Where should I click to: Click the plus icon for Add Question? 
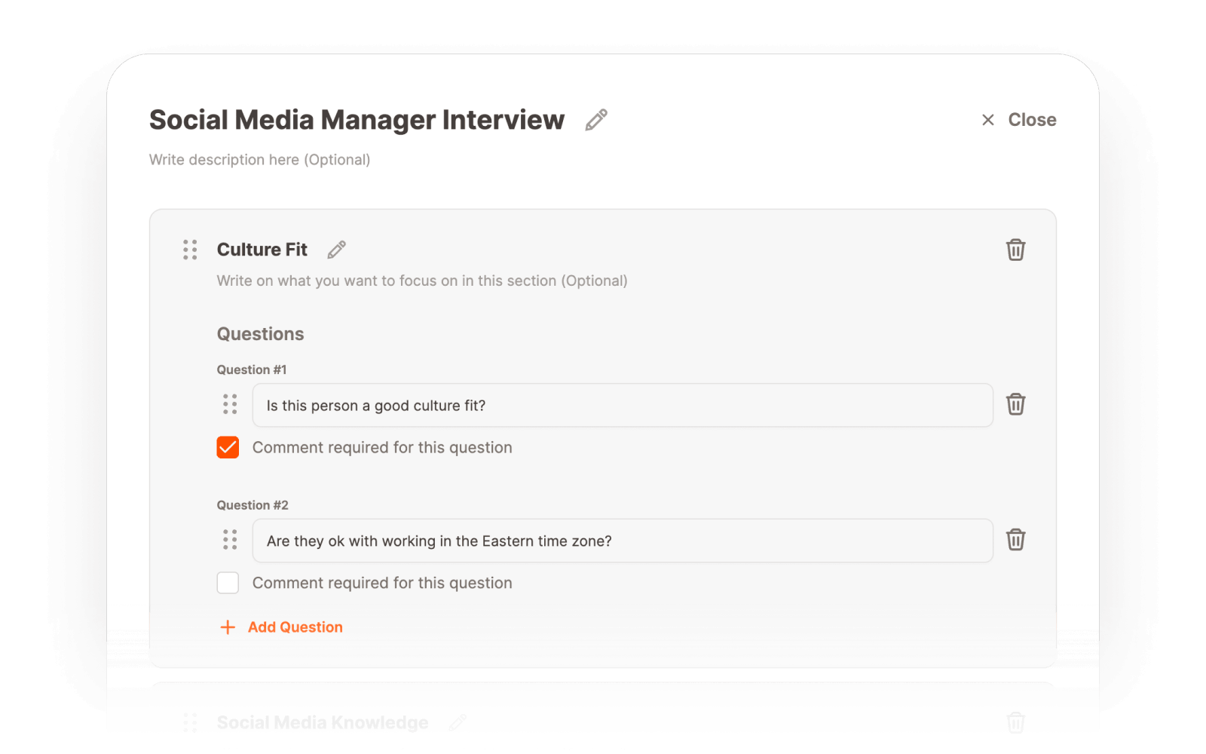point(228,627)
